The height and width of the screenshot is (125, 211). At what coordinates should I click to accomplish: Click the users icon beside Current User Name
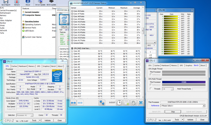pyautogui.click(x=23, y=37)
